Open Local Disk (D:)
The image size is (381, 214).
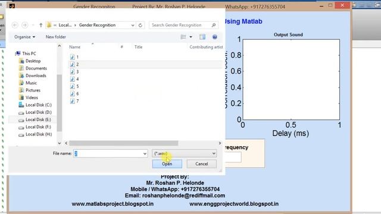click(35, 112)
